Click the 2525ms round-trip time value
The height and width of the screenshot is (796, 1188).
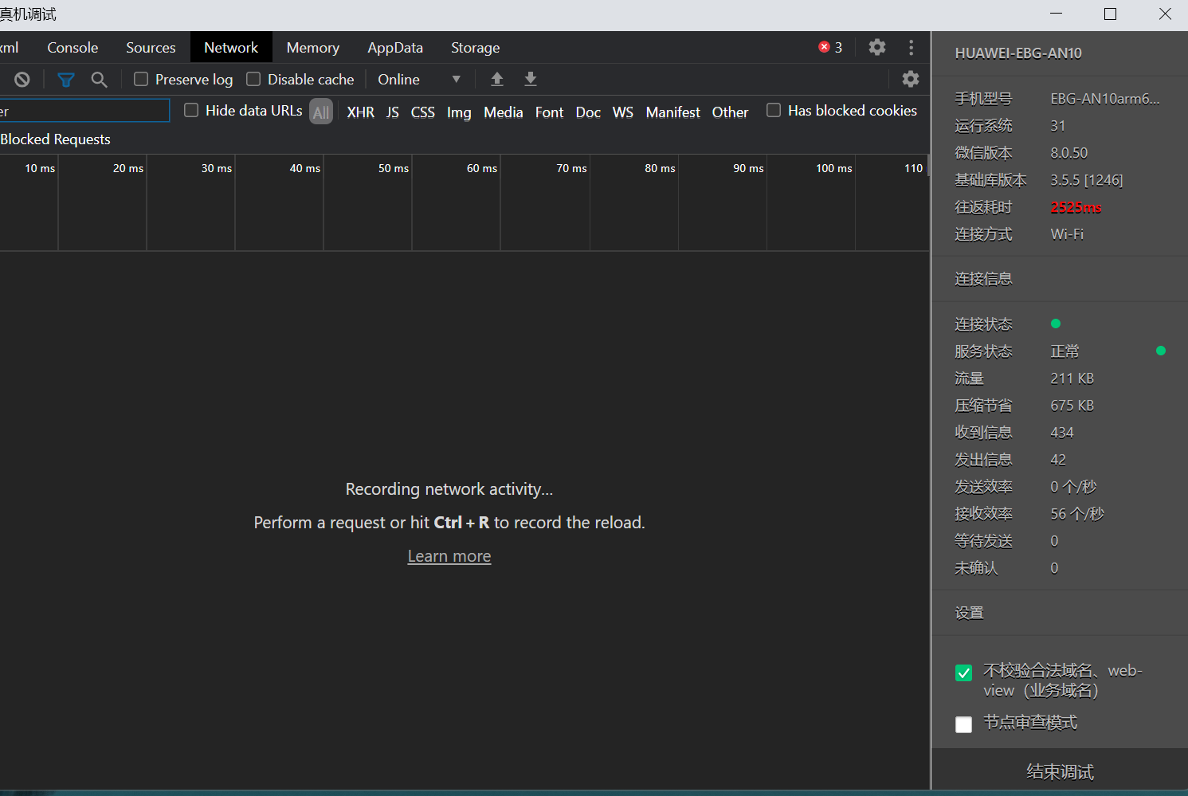coord(1076,207)
